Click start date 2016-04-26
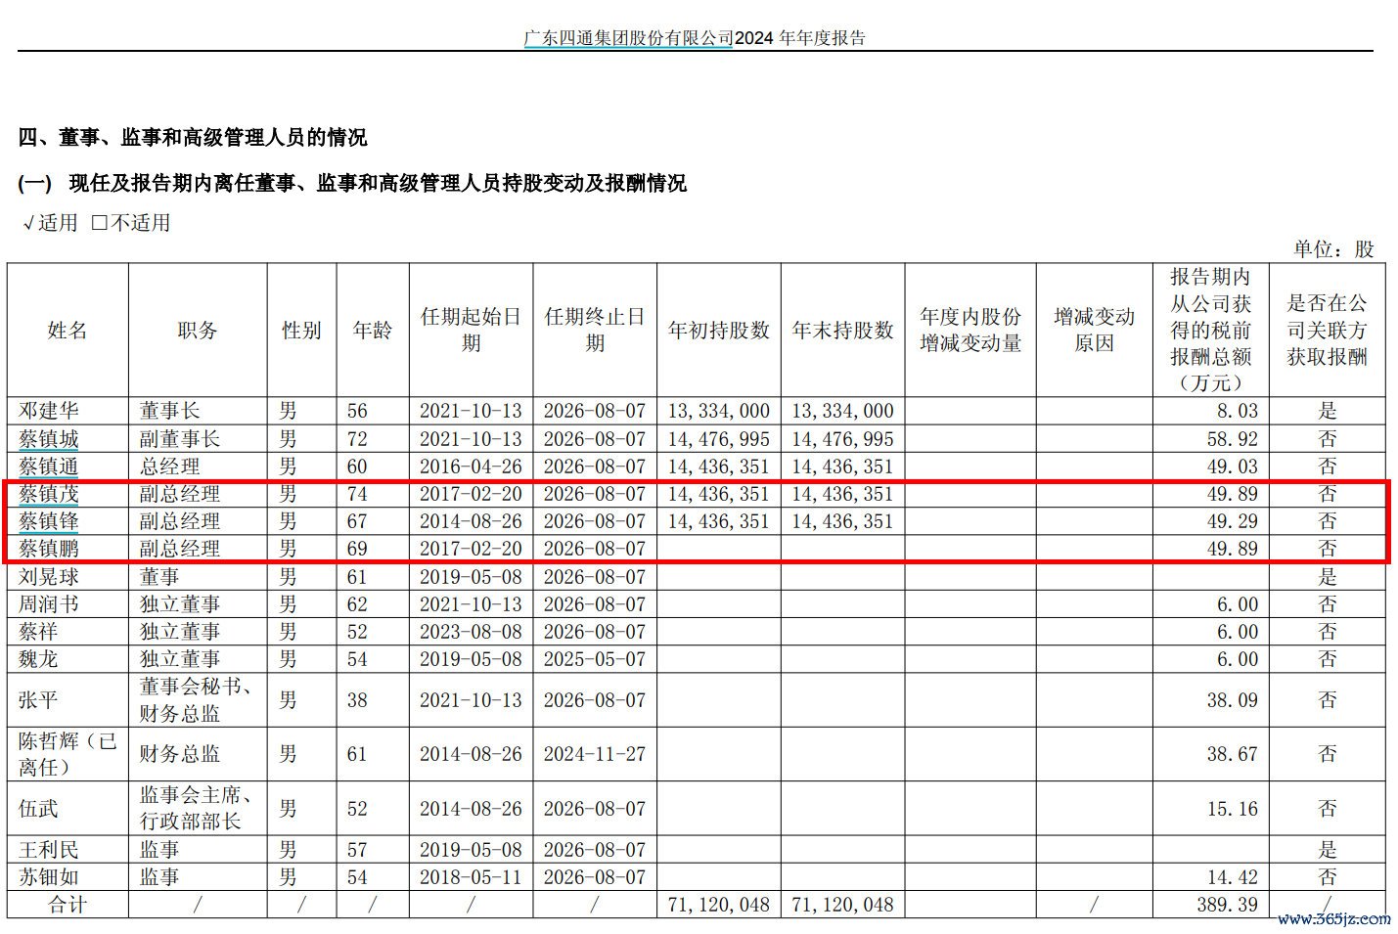Screen dimensions: 1398x934 coord(471,467)
